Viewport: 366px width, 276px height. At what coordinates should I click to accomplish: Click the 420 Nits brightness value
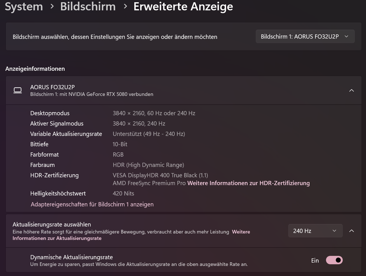pos(123,194)
